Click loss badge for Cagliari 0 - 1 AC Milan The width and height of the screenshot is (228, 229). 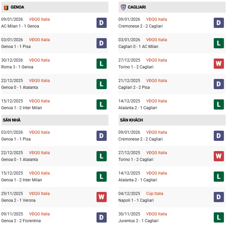(219, 43)
